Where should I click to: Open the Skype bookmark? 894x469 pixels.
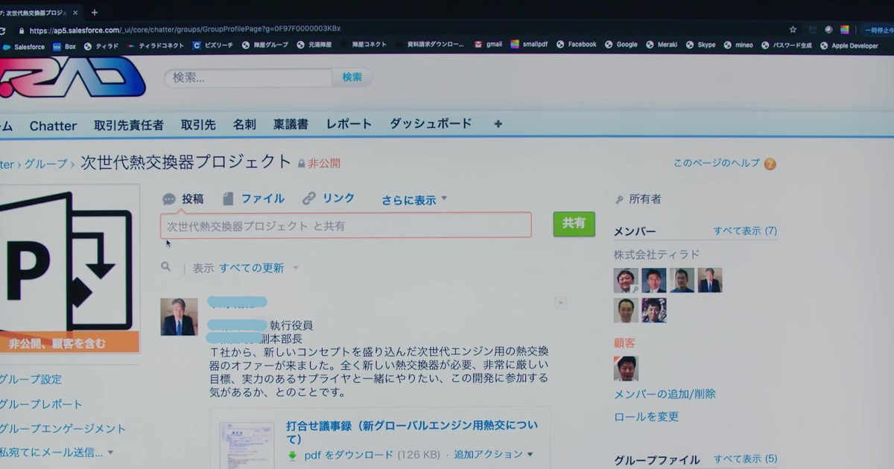tap(700, 45)
